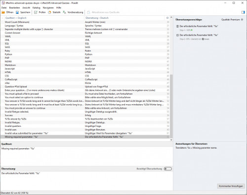Click the Poedit app icon in the title bar
This screenshot has width=247, height=195.
click(3, 3)
